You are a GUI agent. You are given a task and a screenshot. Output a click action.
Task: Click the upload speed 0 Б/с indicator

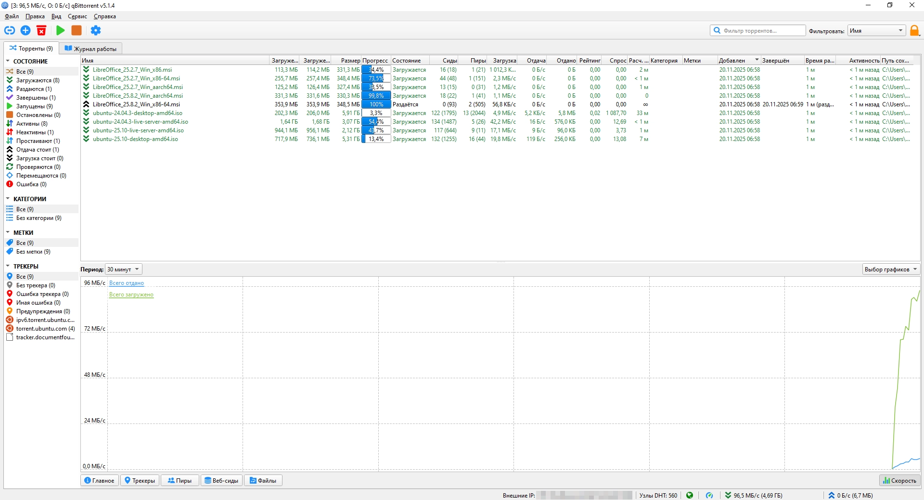(x=850, y=495)
